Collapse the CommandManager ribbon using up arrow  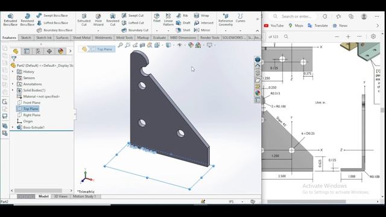(x=258, y=31)
